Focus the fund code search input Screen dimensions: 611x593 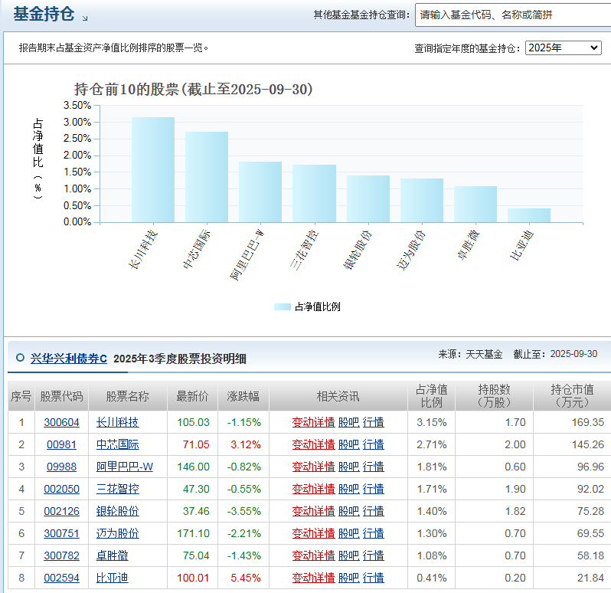pyautogui.click(x=513, y=15)
